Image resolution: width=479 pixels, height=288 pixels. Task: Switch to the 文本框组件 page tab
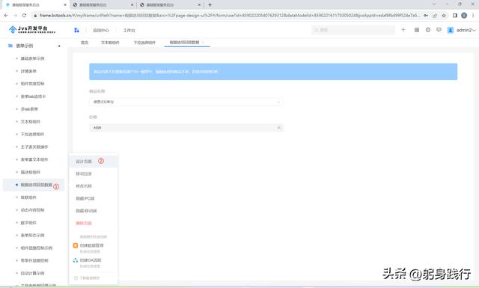click(x=110, y=43)
